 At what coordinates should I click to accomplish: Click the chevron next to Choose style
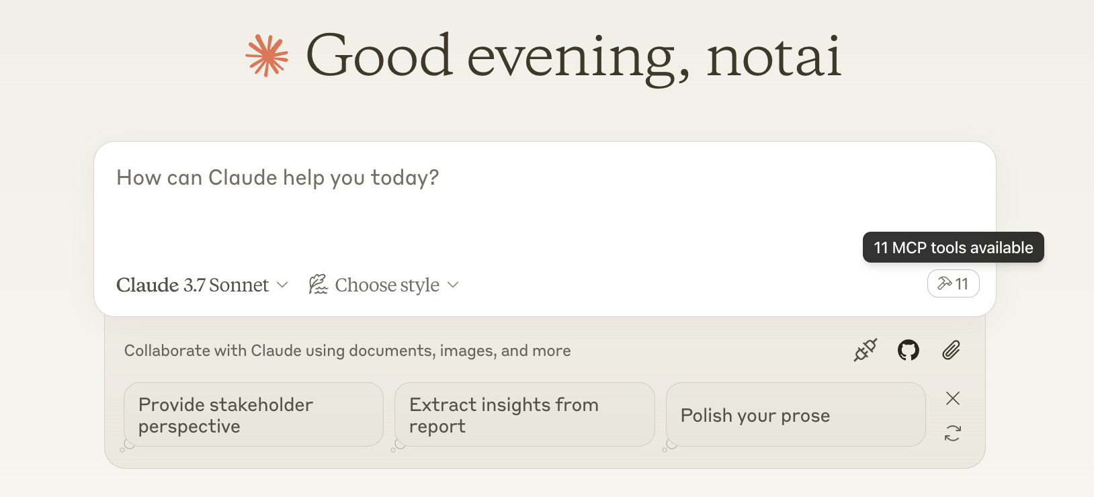point(454,285)
